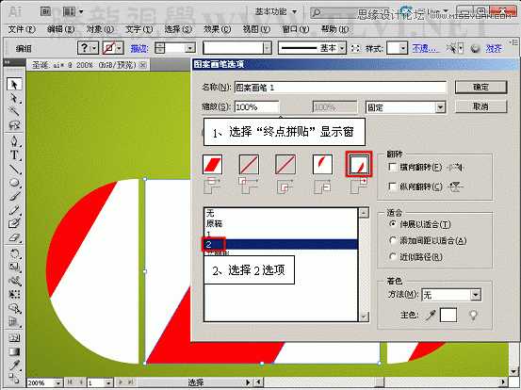Select the Rotate tool
This screenshot has width=521, height=390.
click(x=14, y=253)
